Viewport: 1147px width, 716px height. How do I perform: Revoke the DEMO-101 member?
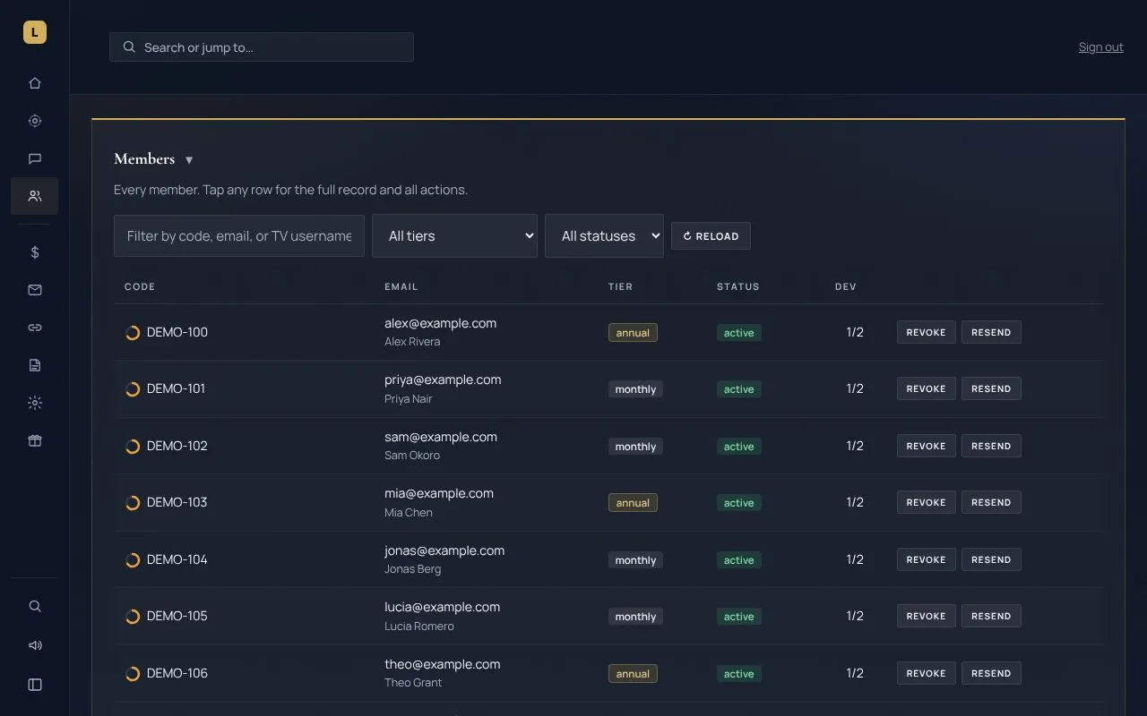pos(926,388)
